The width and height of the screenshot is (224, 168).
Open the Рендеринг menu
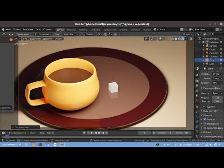pos(28,29)
